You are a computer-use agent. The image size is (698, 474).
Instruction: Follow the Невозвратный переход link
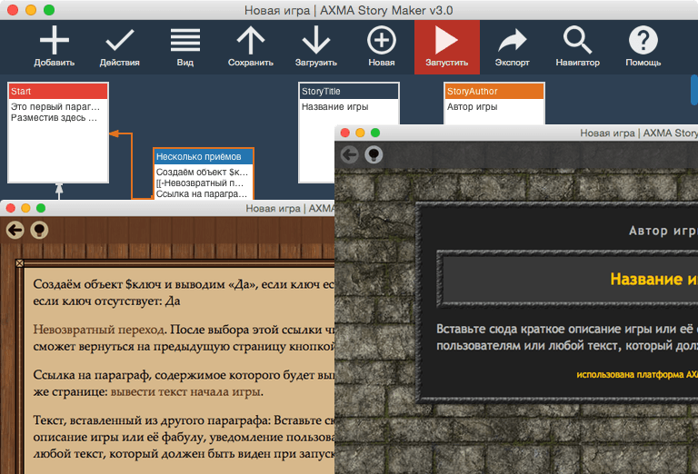coord(99,330)
